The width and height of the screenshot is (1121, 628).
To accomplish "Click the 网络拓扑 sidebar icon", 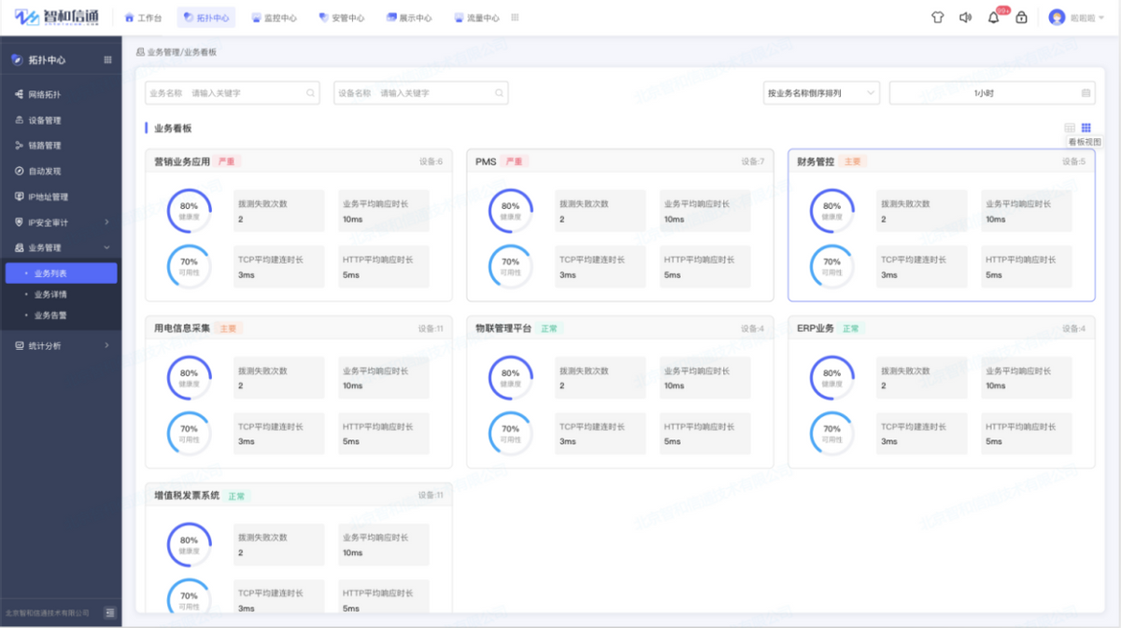I will (x=19, y=94).
